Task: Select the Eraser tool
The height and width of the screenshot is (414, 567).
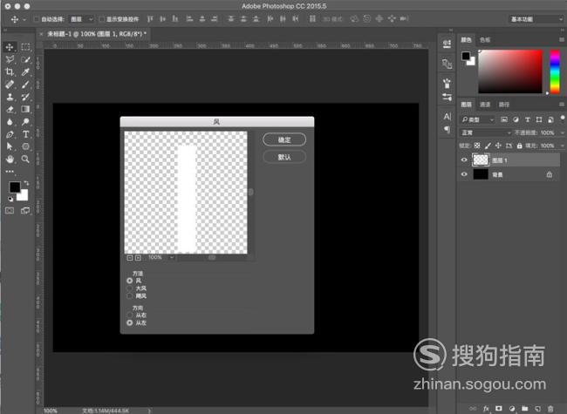Action: click(10, 109)
